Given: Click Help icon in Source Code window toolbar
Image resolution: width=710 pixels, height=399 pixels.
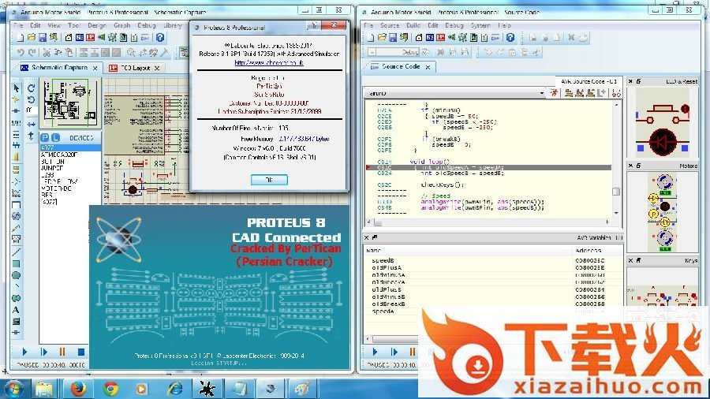Looking at the screenshot, I should pyautogui.click(x=510, y=38).
